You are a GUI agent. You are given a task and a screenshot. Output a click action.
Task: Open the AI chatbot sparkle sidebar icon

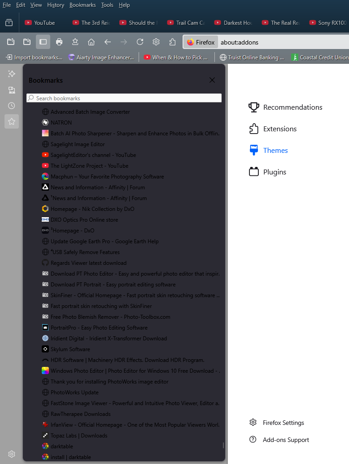point(12,74)
